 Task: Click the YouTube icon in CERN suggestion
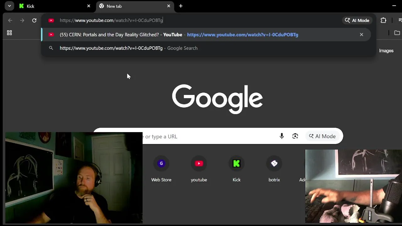(51, 35)
